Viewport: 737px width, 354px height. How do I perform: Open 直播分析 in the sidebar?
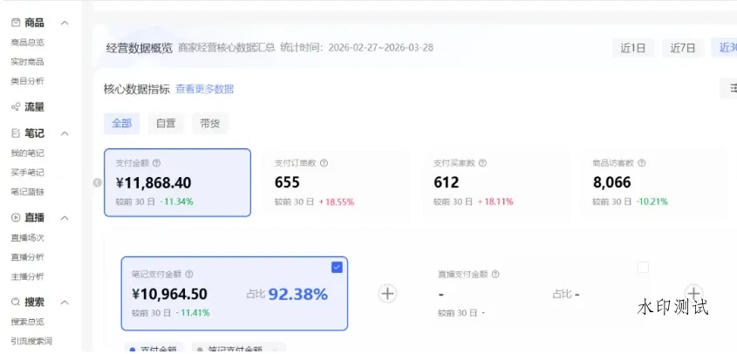pos(27,257)
